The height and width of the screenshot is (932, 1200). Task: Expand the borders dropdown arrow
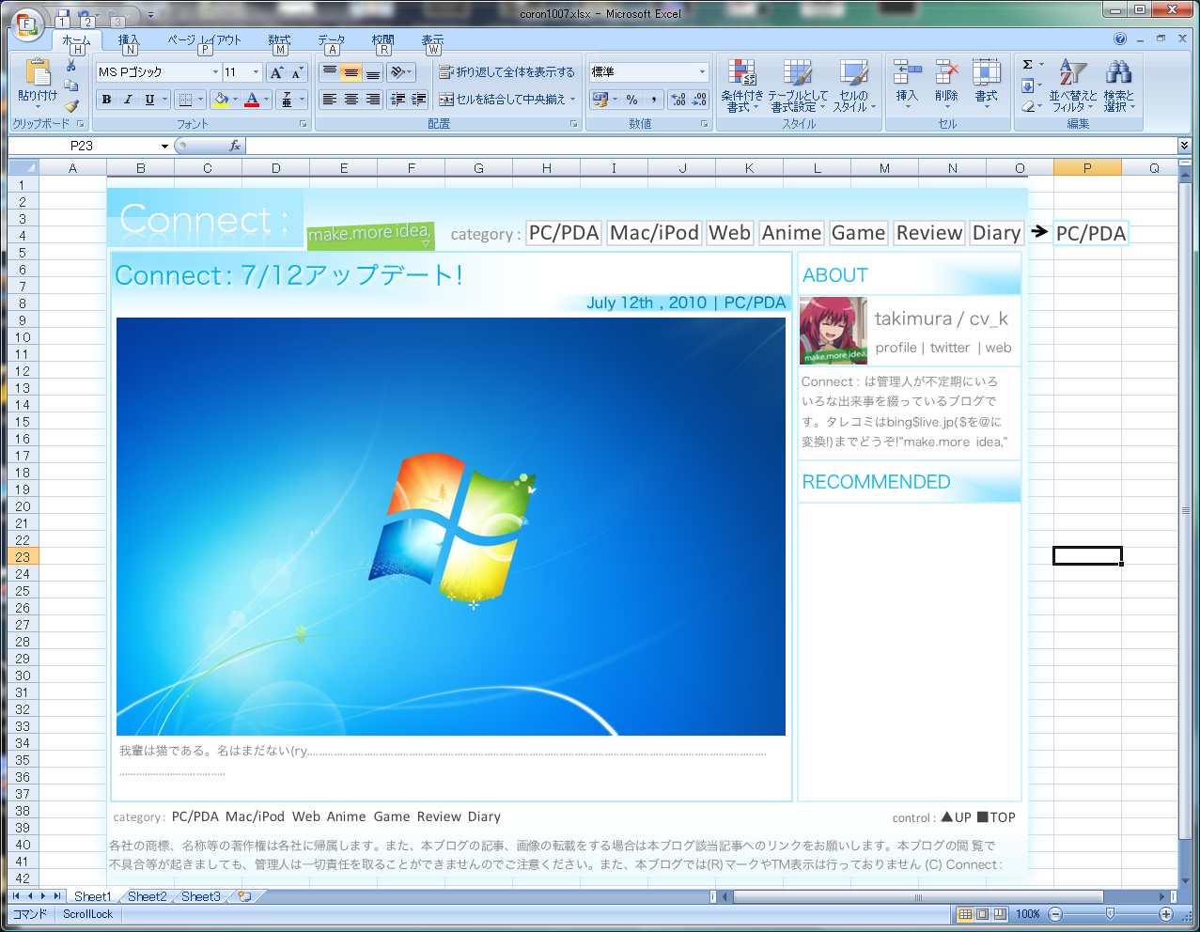point(201,99)
